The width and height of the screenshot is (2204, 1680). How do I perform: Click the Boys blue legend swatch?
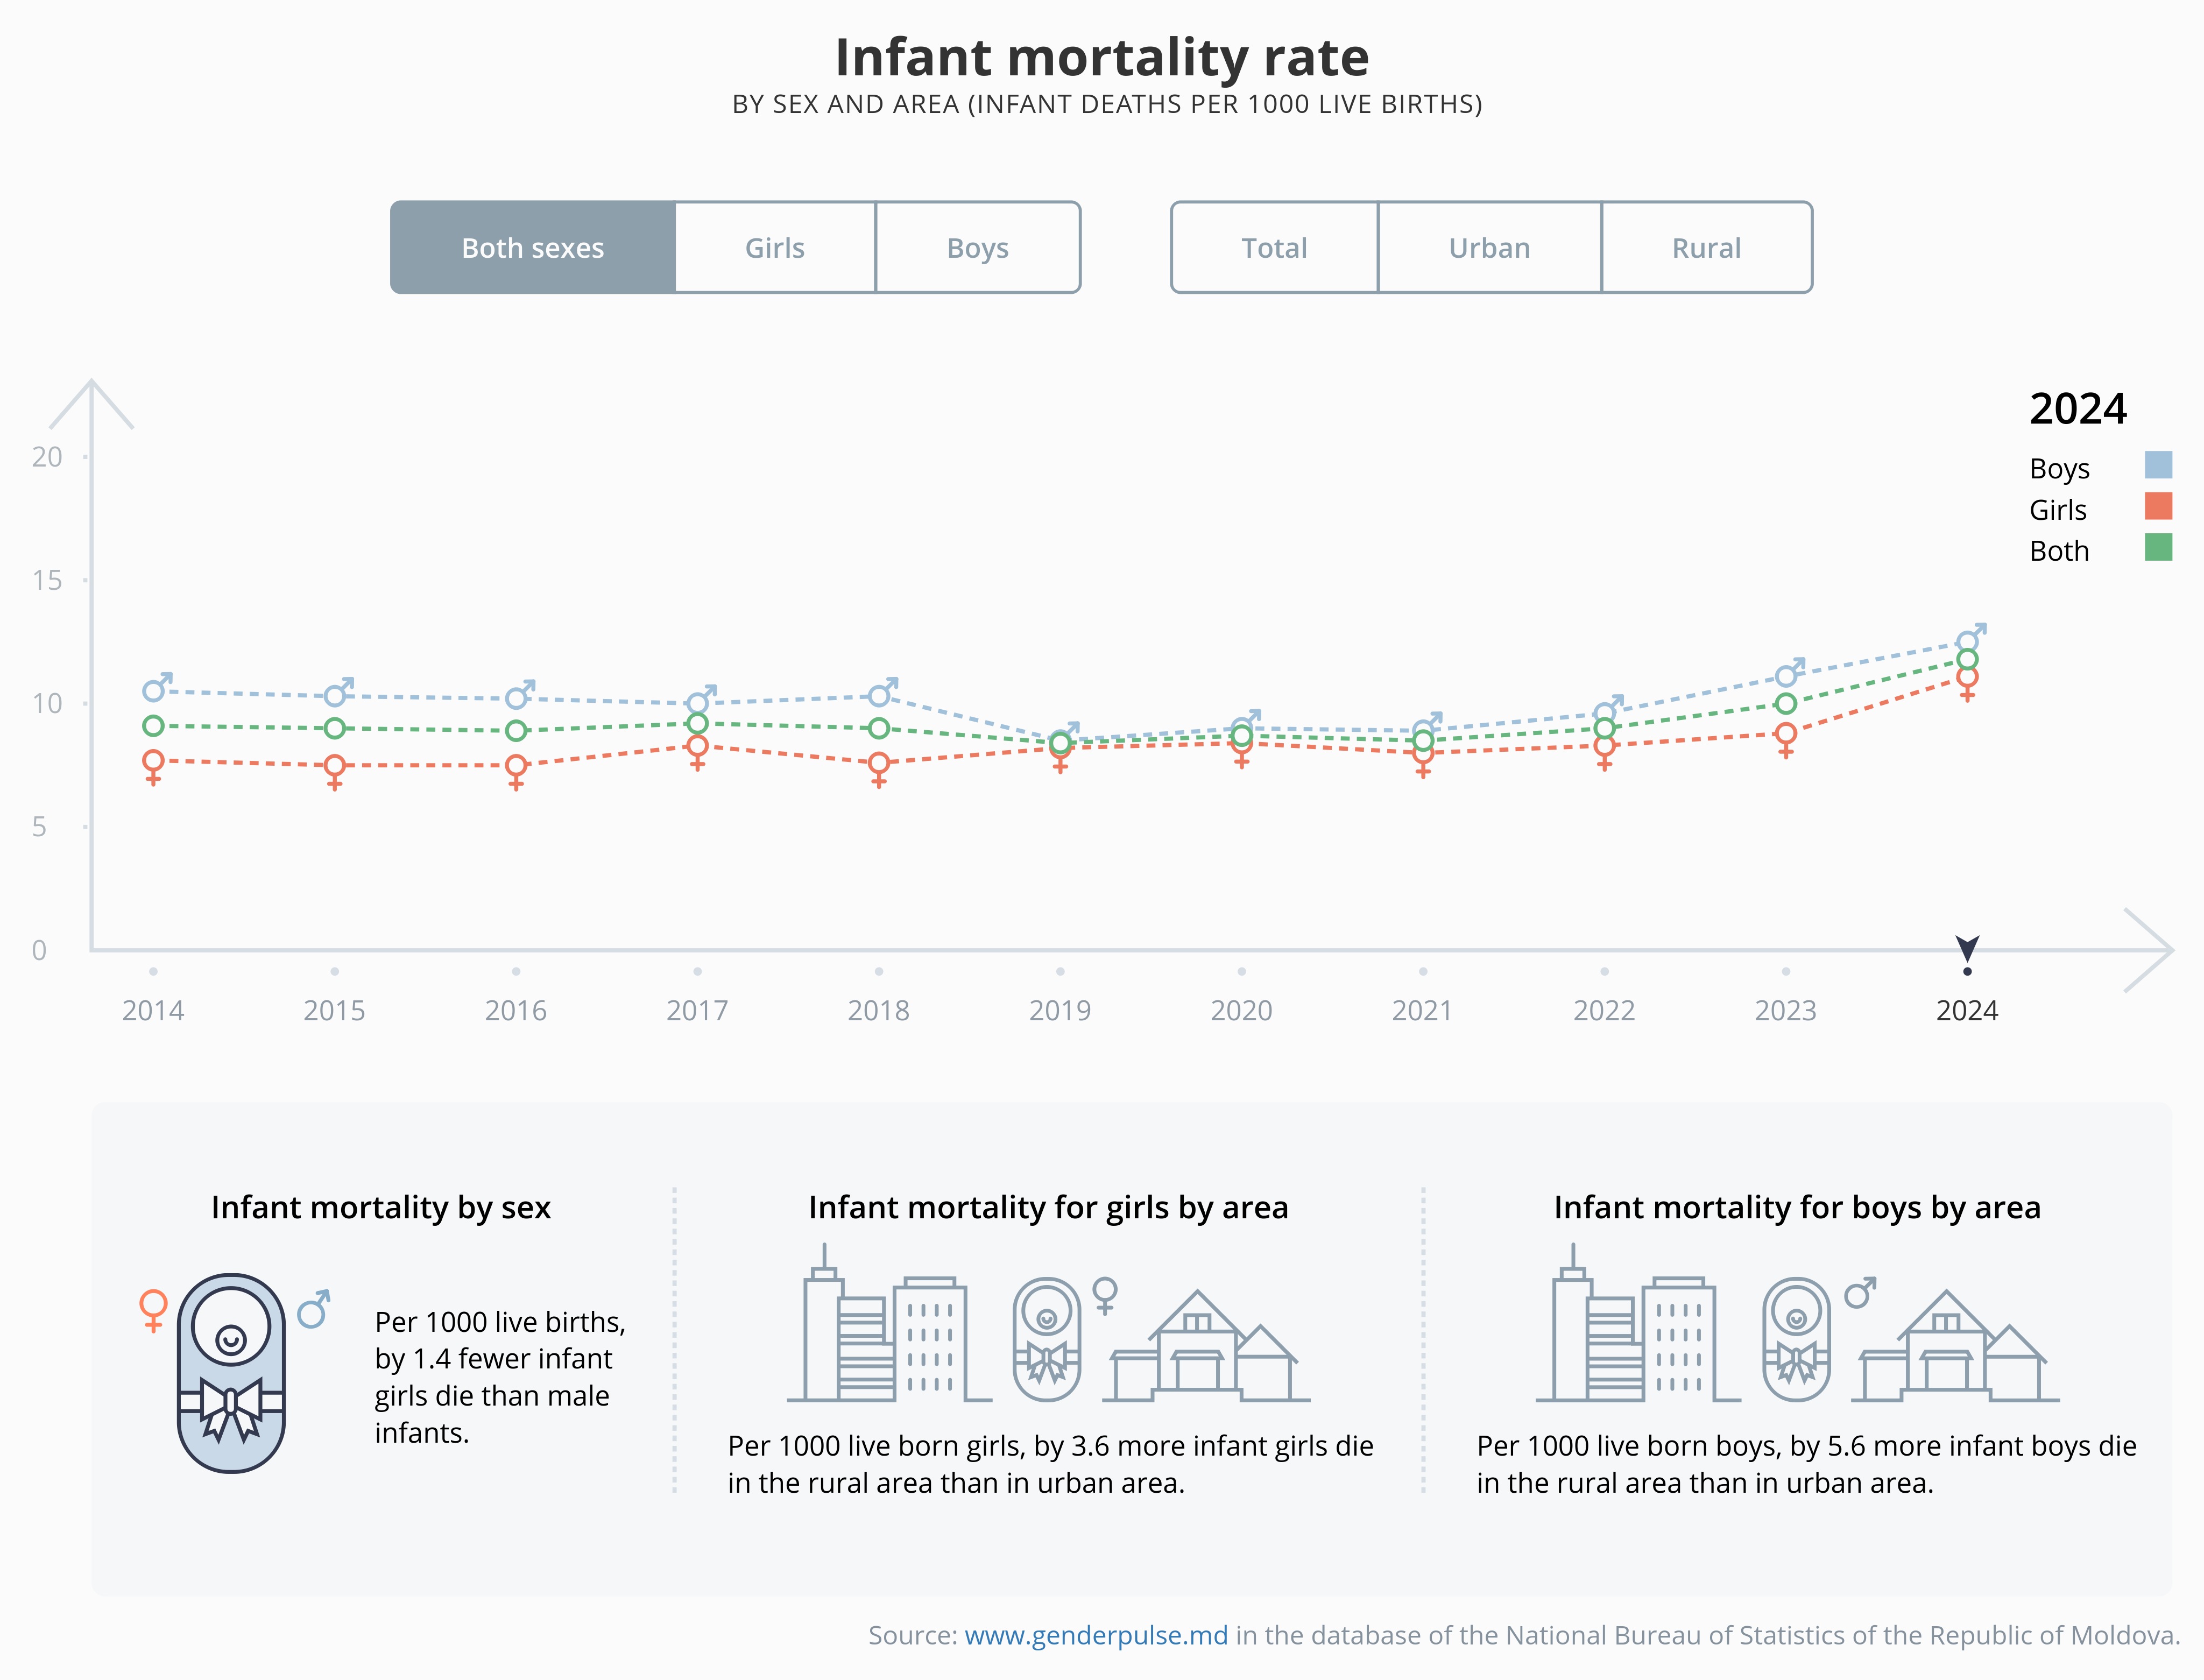2158,465
